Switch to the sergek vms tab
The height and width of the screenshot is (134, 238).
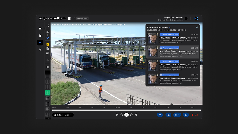coord(82,18)
